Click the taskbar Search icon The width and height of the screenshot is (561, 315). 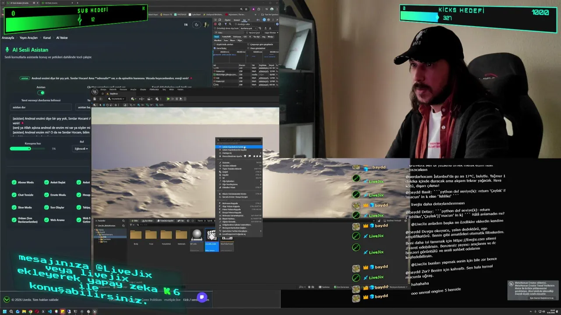(11, 311)
